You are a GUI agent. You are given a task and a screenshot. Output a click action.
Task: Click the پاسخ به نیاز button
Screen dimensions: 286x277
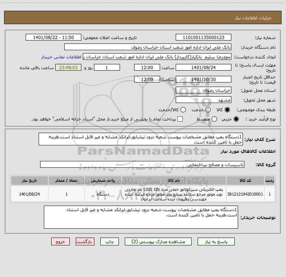216,242
